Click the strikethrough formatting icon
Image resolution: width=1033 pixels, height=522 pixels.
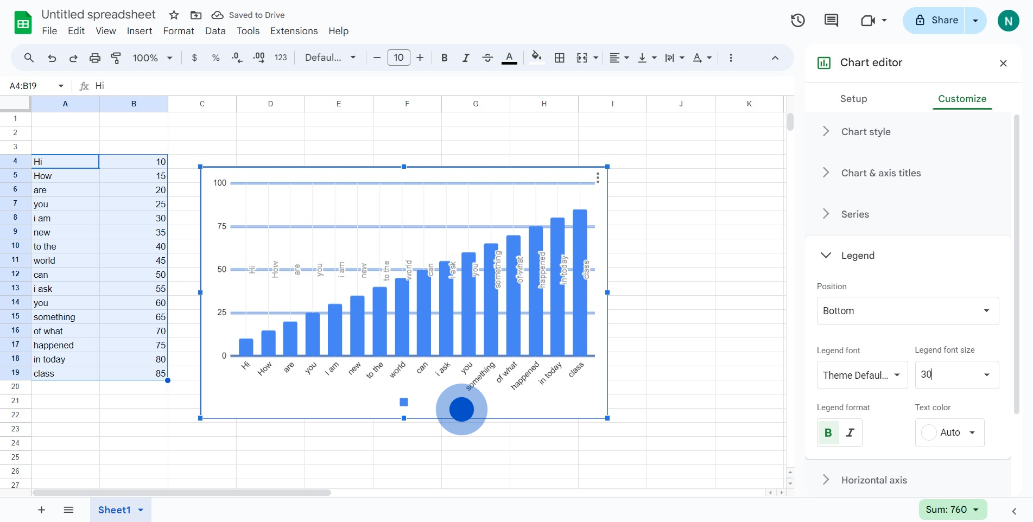487,58
